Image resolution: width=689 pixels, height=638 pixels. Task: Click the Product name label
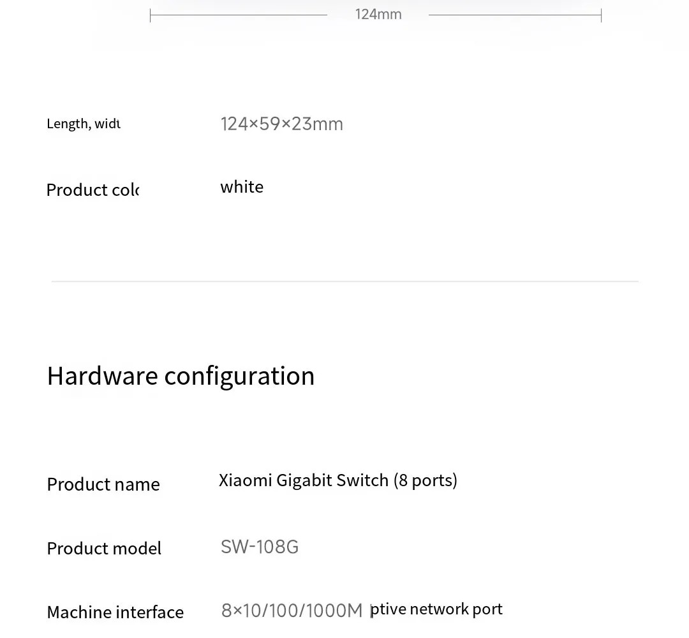point(103,484)
